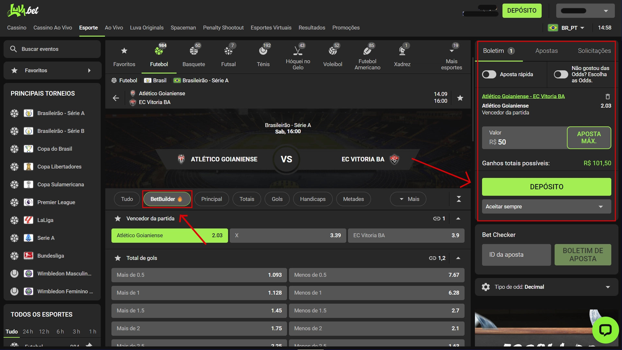Select the BetBuilder filter button
This screenshot has width=622, height=350.
167,199
